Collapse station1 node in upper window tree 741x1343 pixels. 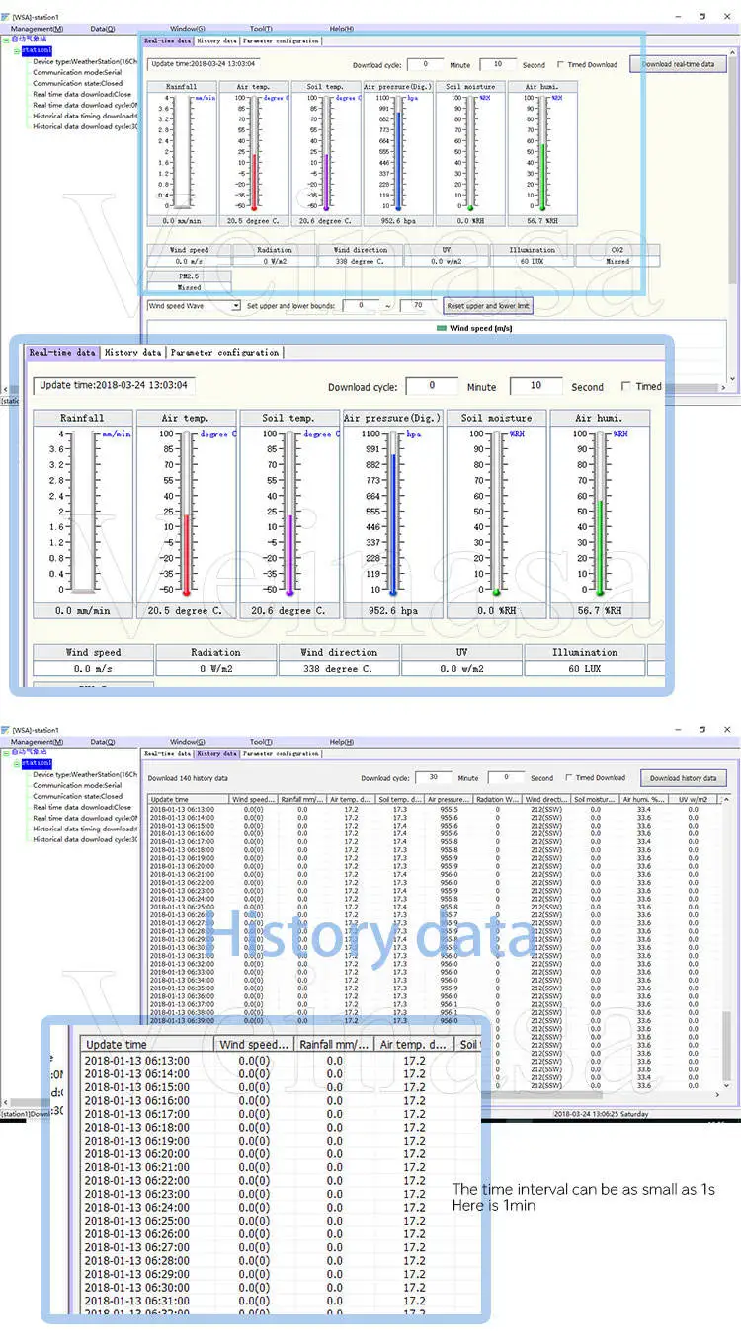18,49
